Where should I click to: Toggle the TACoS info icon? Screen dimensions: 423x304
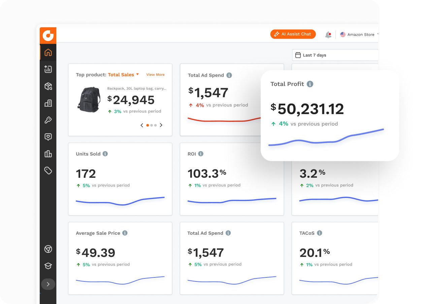point(320,233)
